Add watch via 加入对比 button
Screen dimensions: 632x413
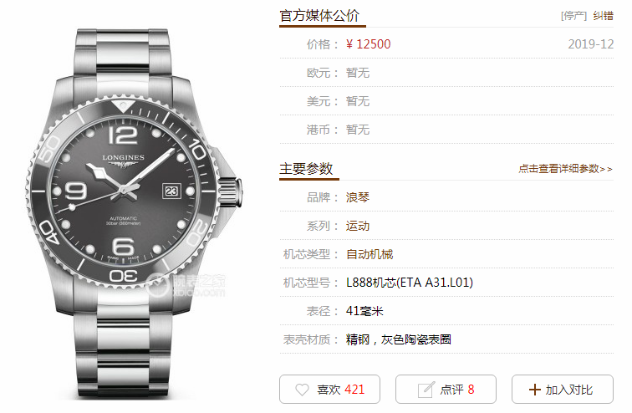pos(563,390)
